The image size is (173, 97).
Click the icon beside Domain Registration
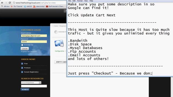pyautogui.click(x=22, y=72)
